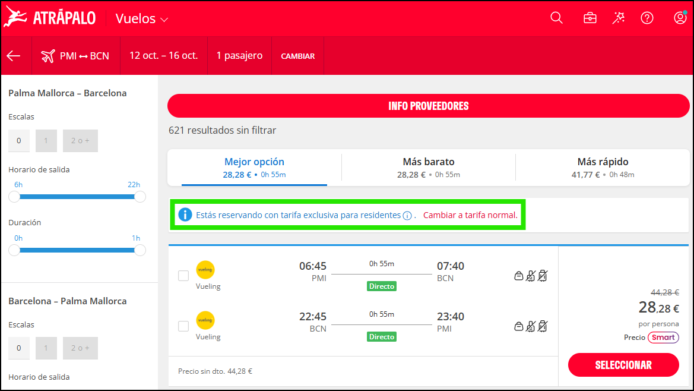
Task: Click no-checked-baggage icon on 06:45 flight
Action: [x=543, y=276]
